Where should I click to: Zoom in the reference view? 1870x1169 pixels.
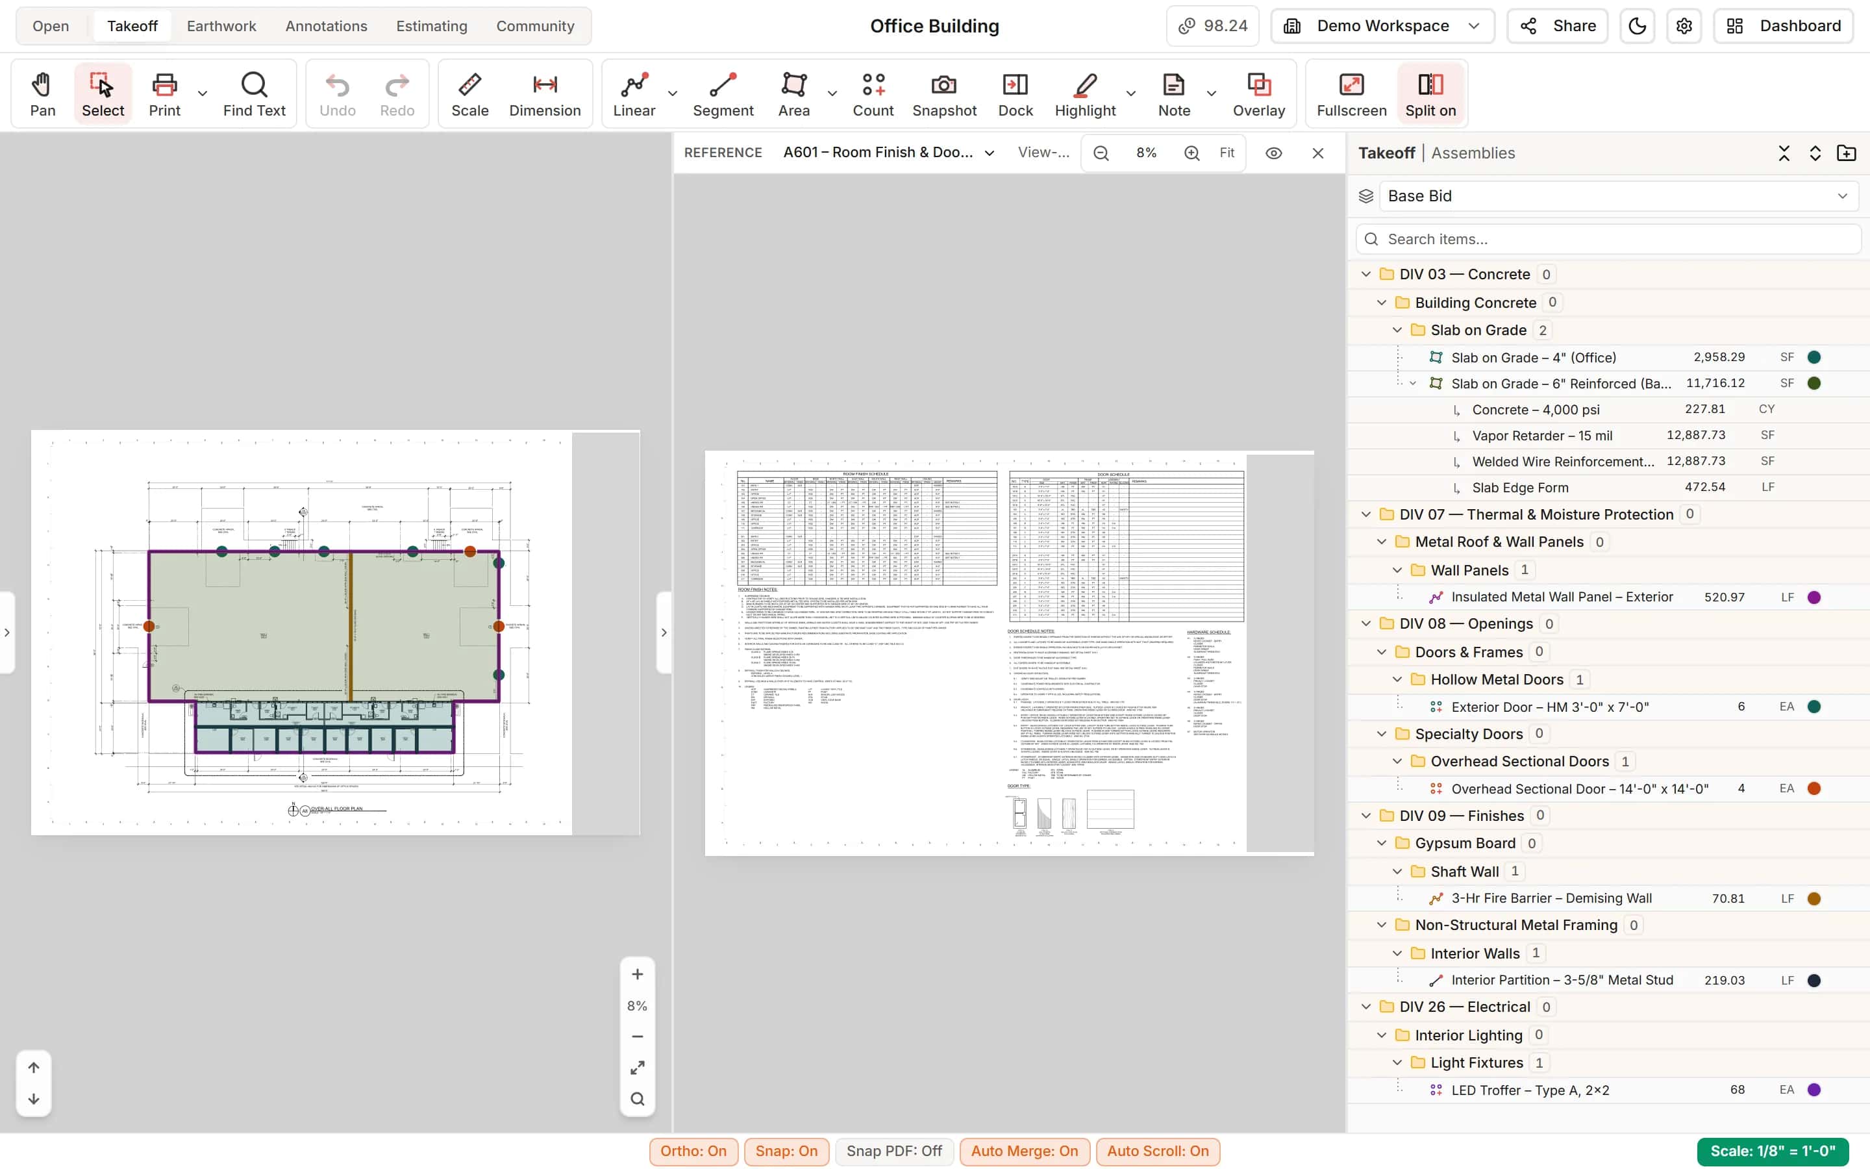[x=1191, y=153]
